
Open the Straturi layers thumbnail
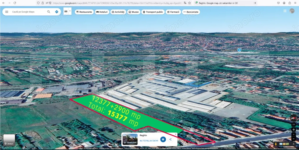point(9,140)
